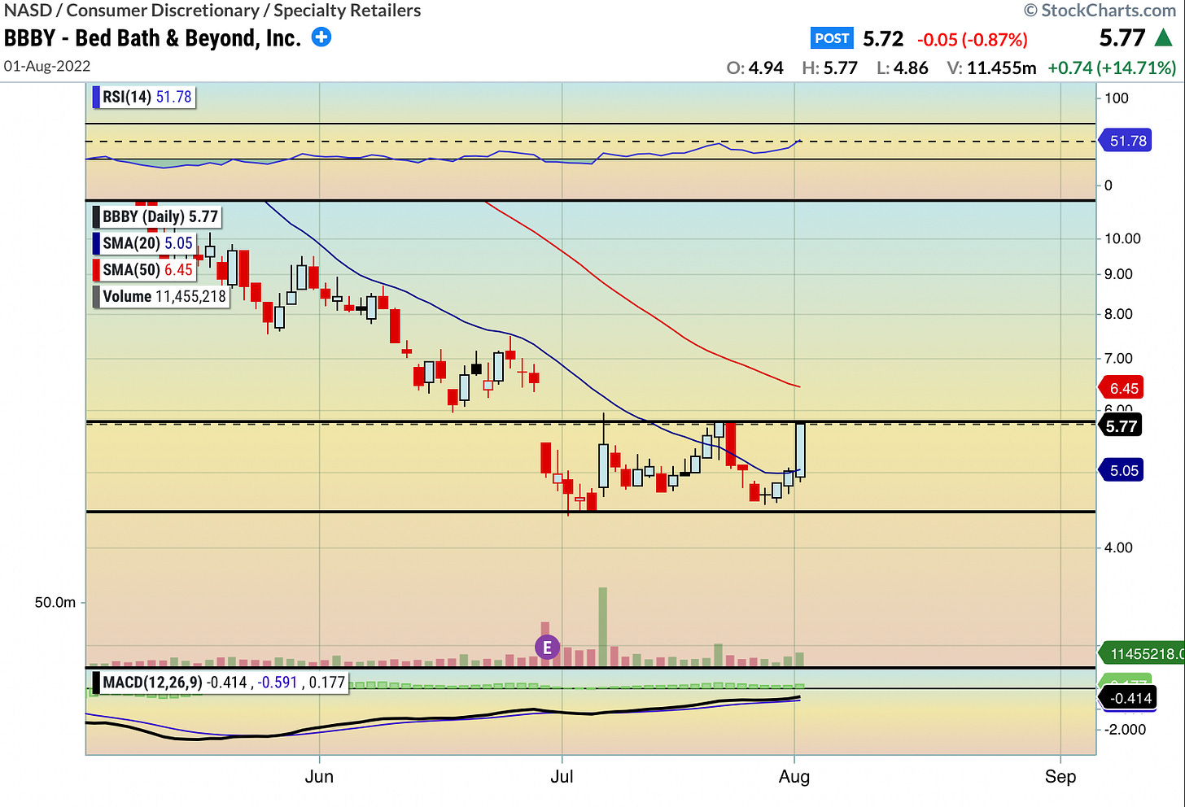This screenshot has height=807, width=1185.
Task: Click the purple E earnings marker
Action: (548, 648)
